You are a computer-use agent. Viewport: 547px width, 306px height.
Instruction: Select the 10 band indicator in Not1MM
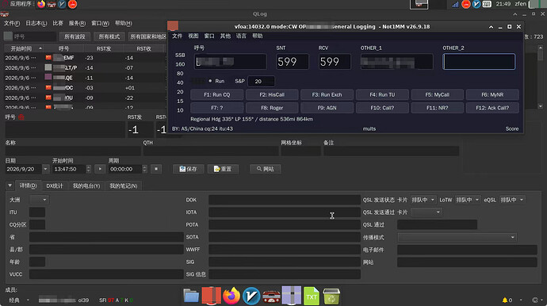click(x=180, y=110)
